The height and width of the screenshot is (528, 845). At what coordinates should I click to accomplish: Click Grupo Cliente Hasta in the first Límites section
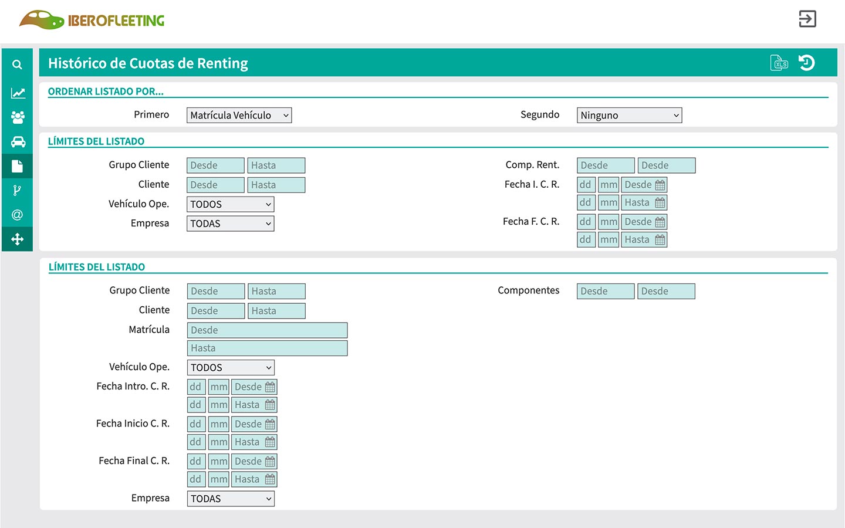[276, 165]
